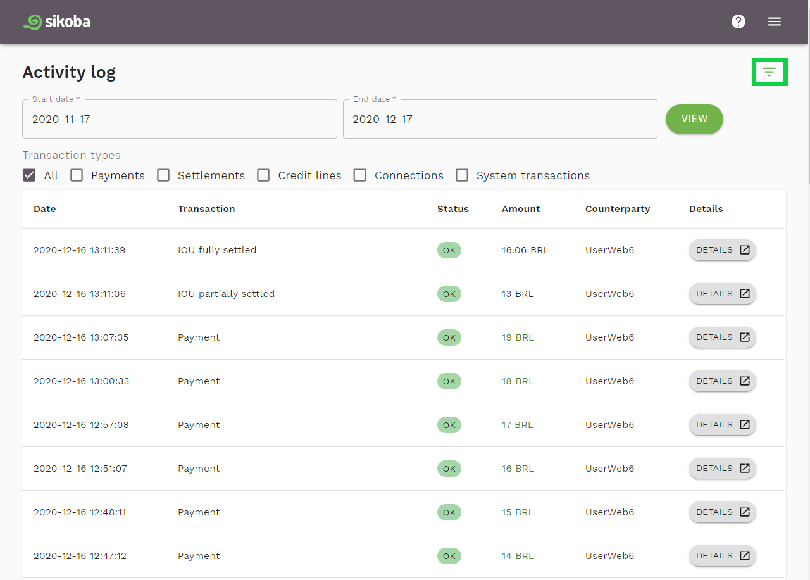Open DETAILS for the 16 BRL payment

pyautogui.click(x=723, y=469)
